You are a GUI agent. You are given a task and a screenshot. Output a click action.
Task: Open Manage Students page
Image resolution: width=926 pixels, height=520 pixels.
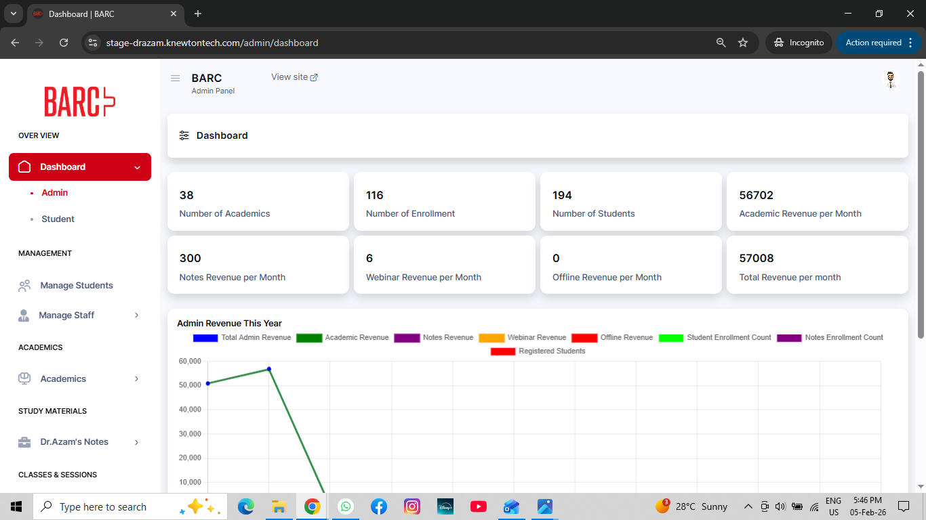pos(76,286)
